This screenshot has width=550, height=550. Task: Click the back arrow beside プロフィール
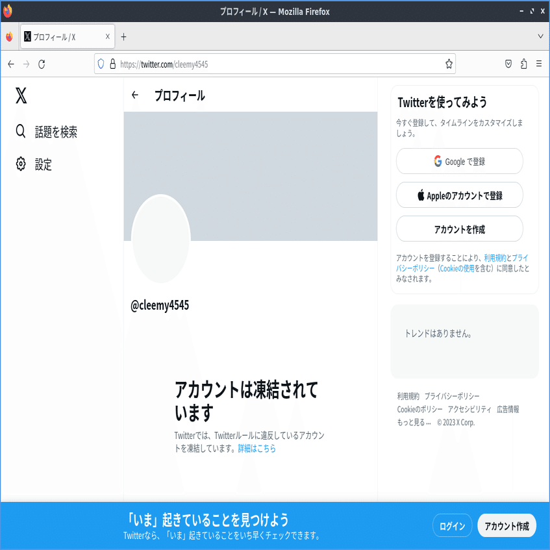(135, 95)
